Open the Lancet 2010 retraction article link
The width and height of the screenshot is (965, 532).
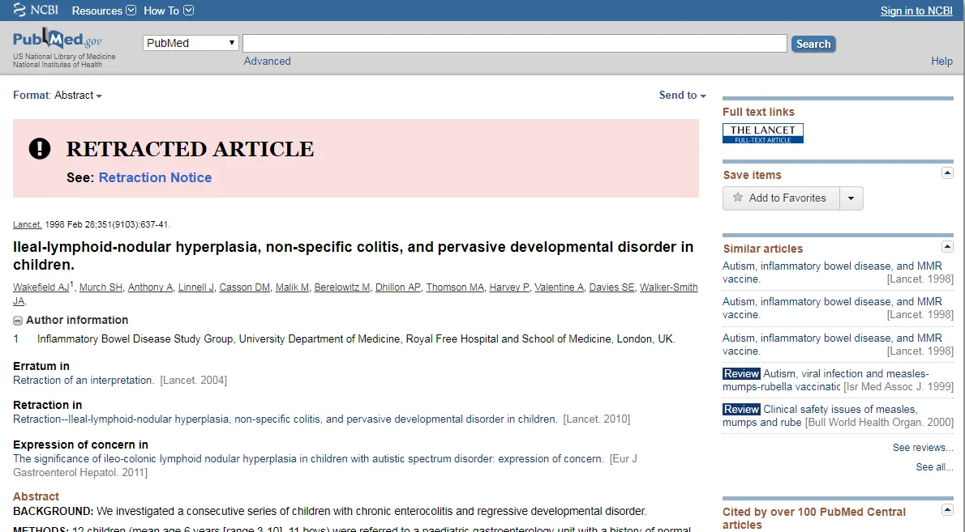[x=285, y=419]
